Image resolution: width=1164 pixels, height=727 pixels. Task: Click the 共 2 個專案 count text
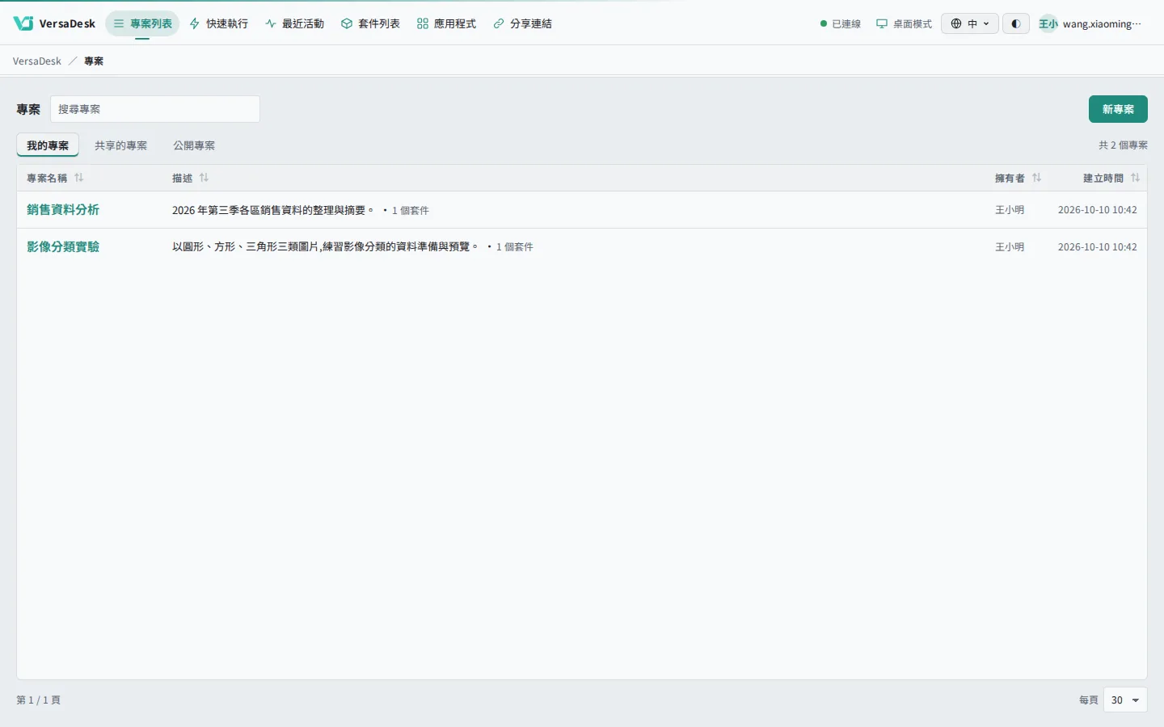point(1123,145)
